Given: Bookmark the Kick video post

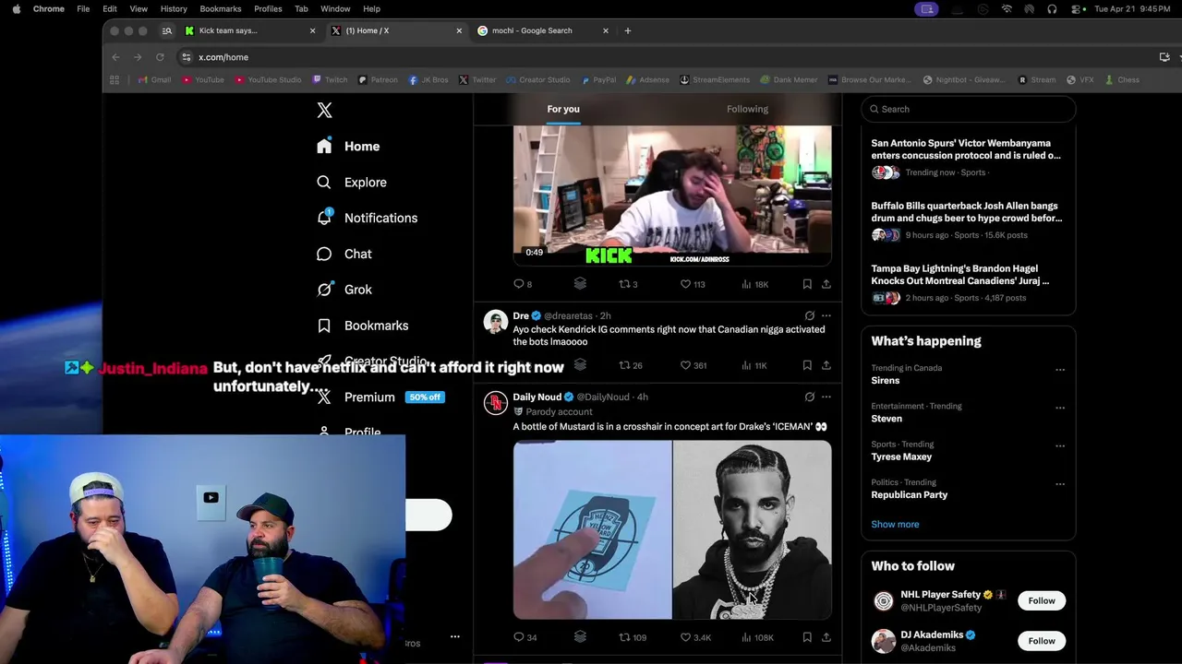Looking at the screenshot, I should pyautogui.click(x=807, y=284).
